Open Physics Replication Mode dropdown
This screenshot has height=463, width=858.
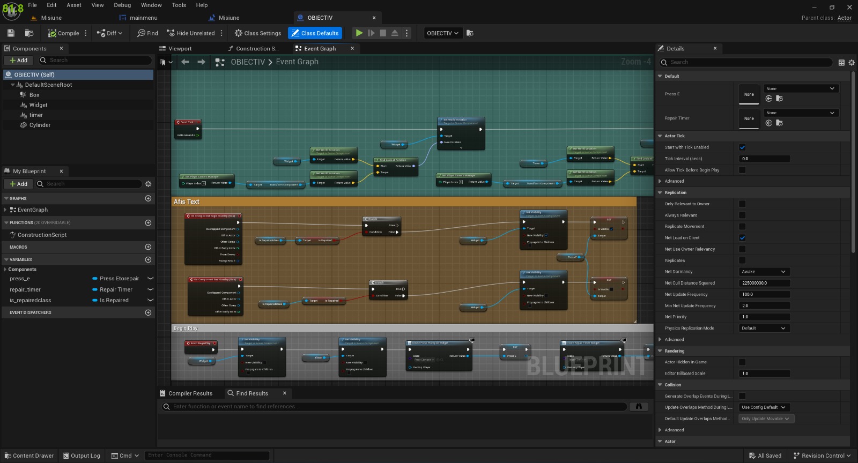tap(764, 328)
